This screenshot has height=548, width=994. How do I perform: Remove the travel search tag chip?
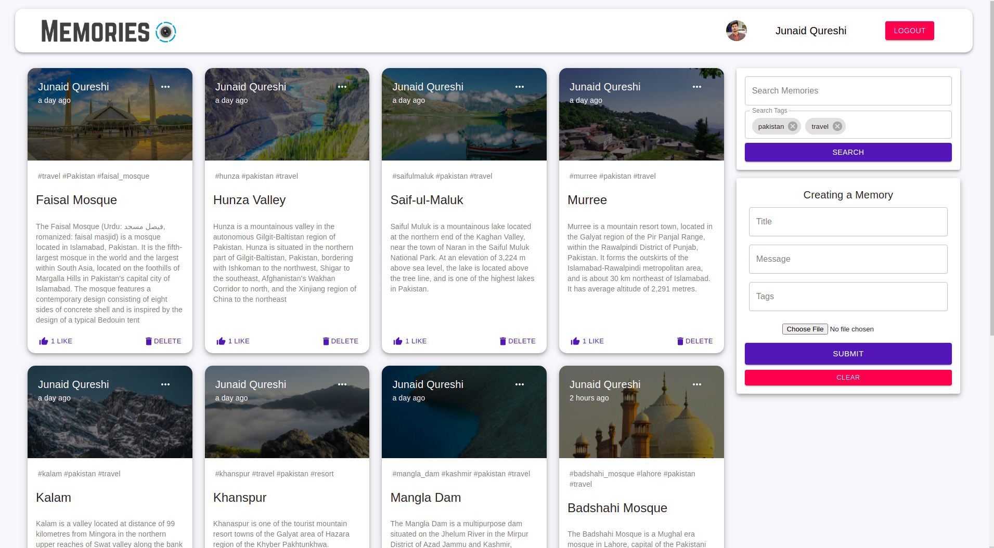pyautogui.click(x=837, y=126)
